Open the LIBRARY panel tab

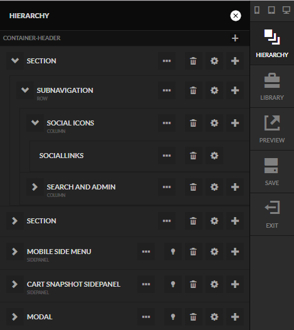(272, 87)
